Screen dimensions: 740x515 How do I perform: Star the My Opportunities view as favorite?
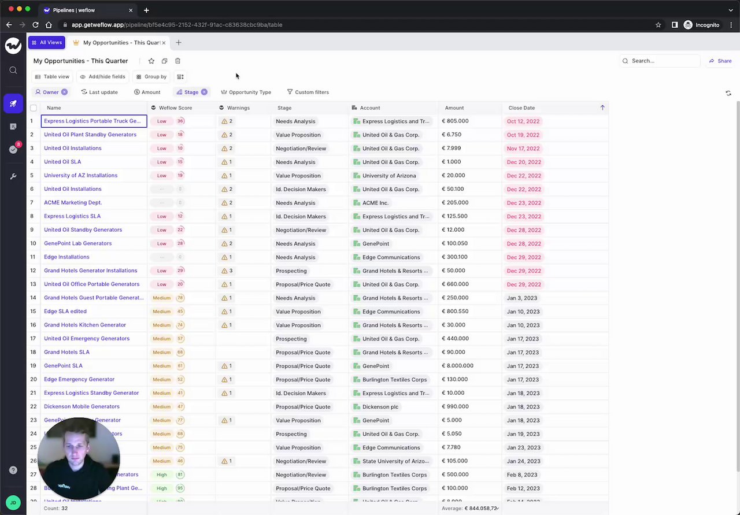click(x=151, y=61)
